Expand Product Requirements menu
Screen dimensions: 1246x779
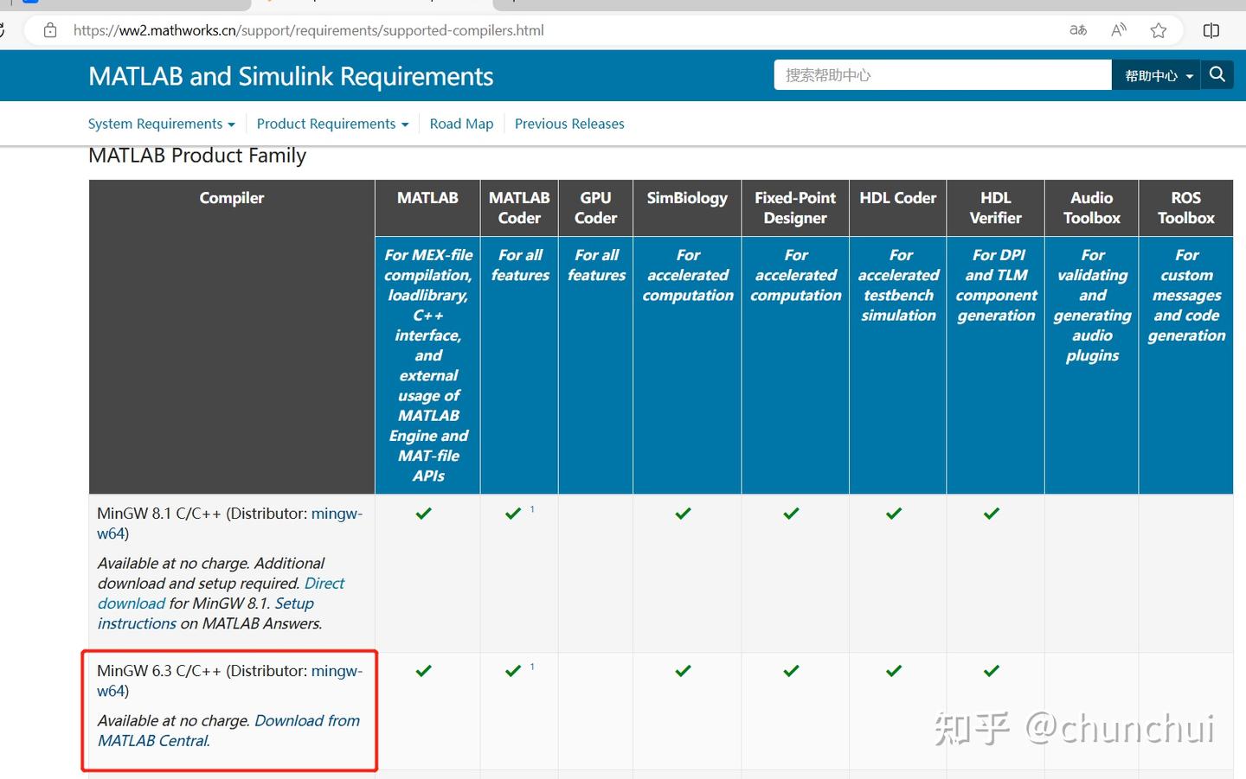(332, 124)
